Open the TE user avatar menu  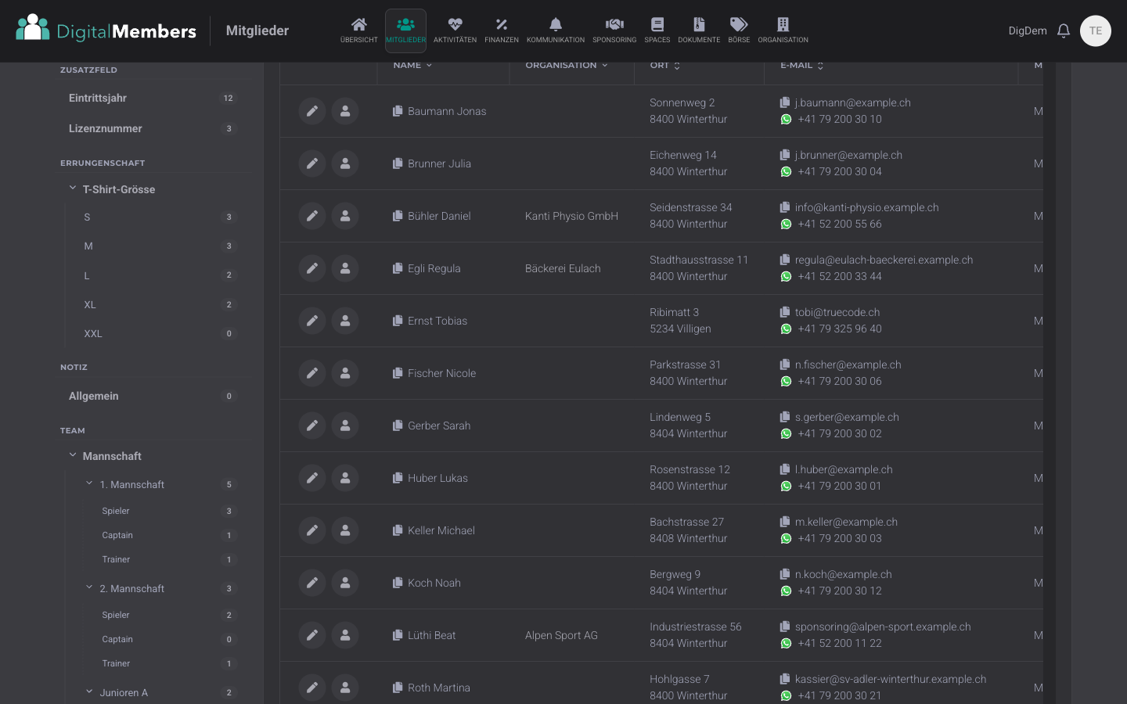pyautogui.click(x=1096, y=31)
